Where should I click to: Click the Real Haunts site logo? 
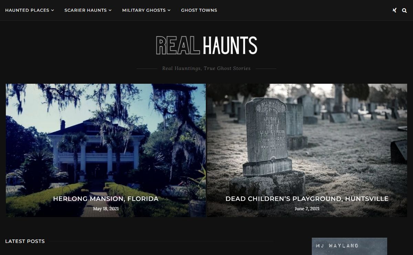[206, 45]
